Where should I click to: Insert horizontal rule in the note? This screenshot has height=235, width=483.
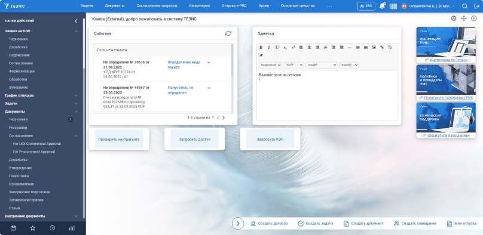350,47
